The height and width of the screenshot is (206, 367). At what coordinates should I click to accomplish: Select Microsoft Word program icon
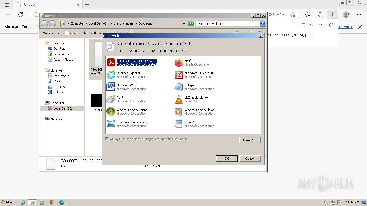click(x=111, y=87)
